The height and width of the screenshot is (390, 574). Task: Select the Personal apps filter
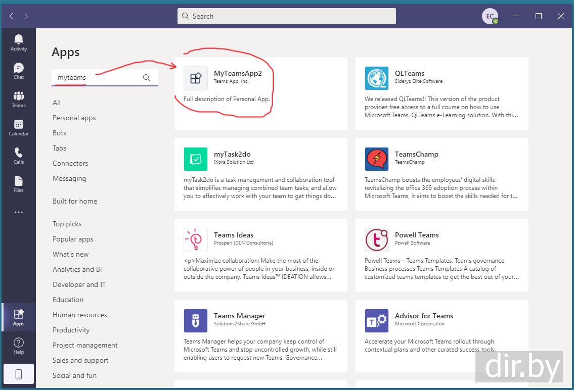pyautogui.click(x=74, y=118)
